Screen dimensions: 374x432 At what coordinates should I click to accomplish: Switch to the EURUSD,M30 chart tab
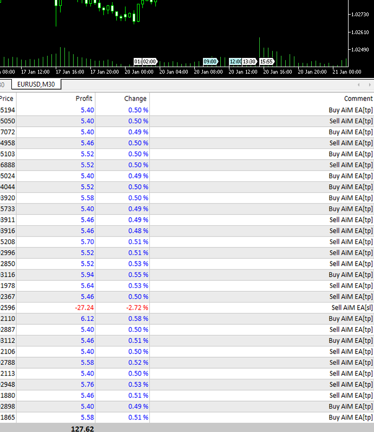click(36, 84)
